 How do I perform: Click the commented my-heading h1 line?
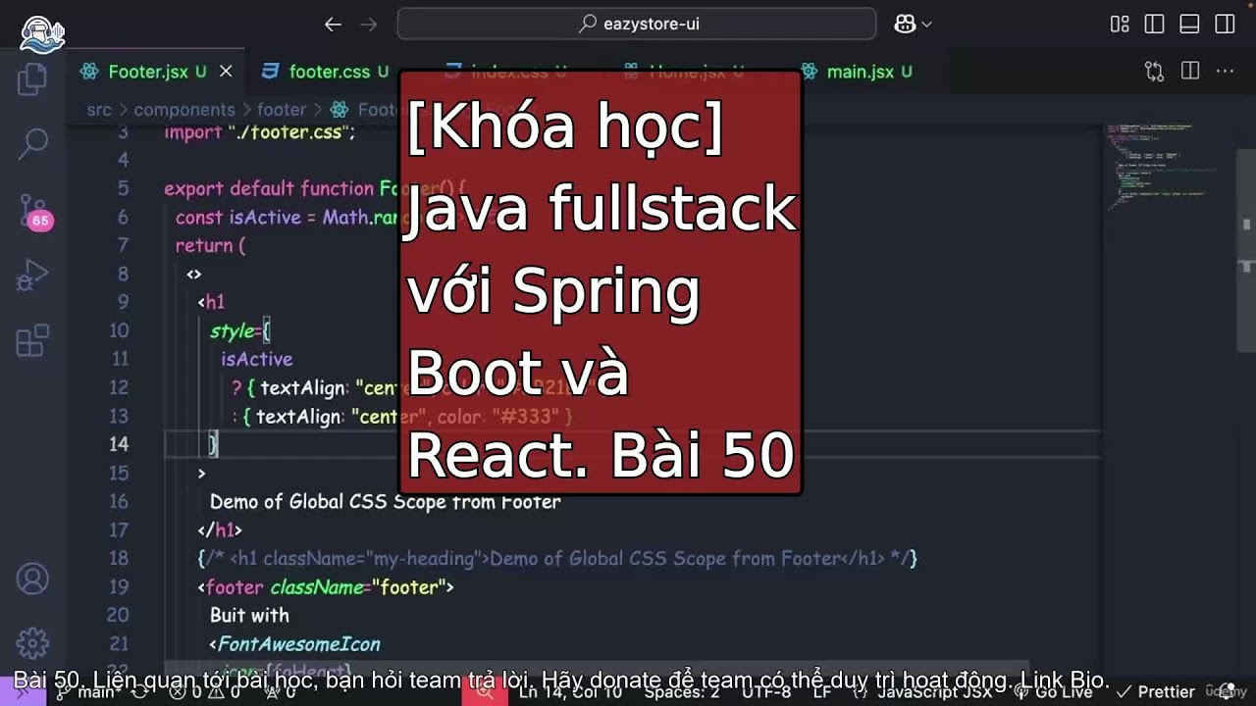[557, 558]
